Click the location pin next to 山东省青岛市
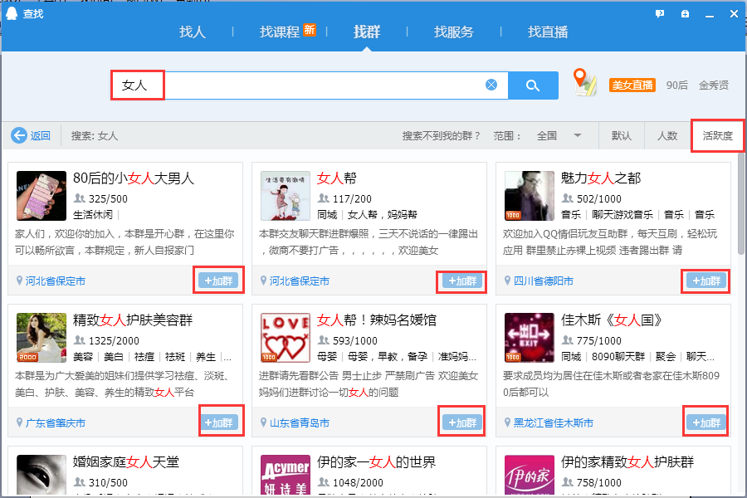 pyautogui.click(x=263, y=422)
